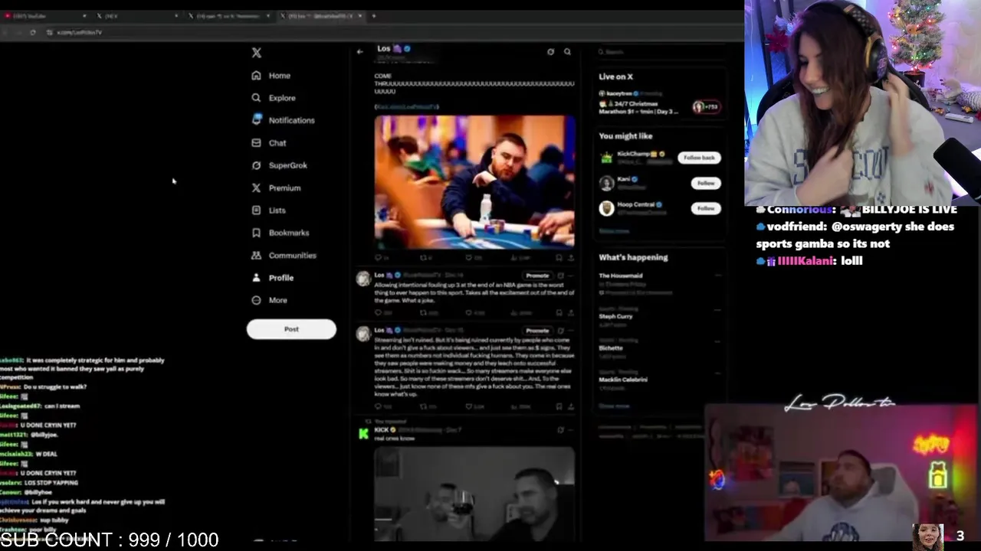
Task: Click the X logo in the sidebar
Action: [257, 53]
